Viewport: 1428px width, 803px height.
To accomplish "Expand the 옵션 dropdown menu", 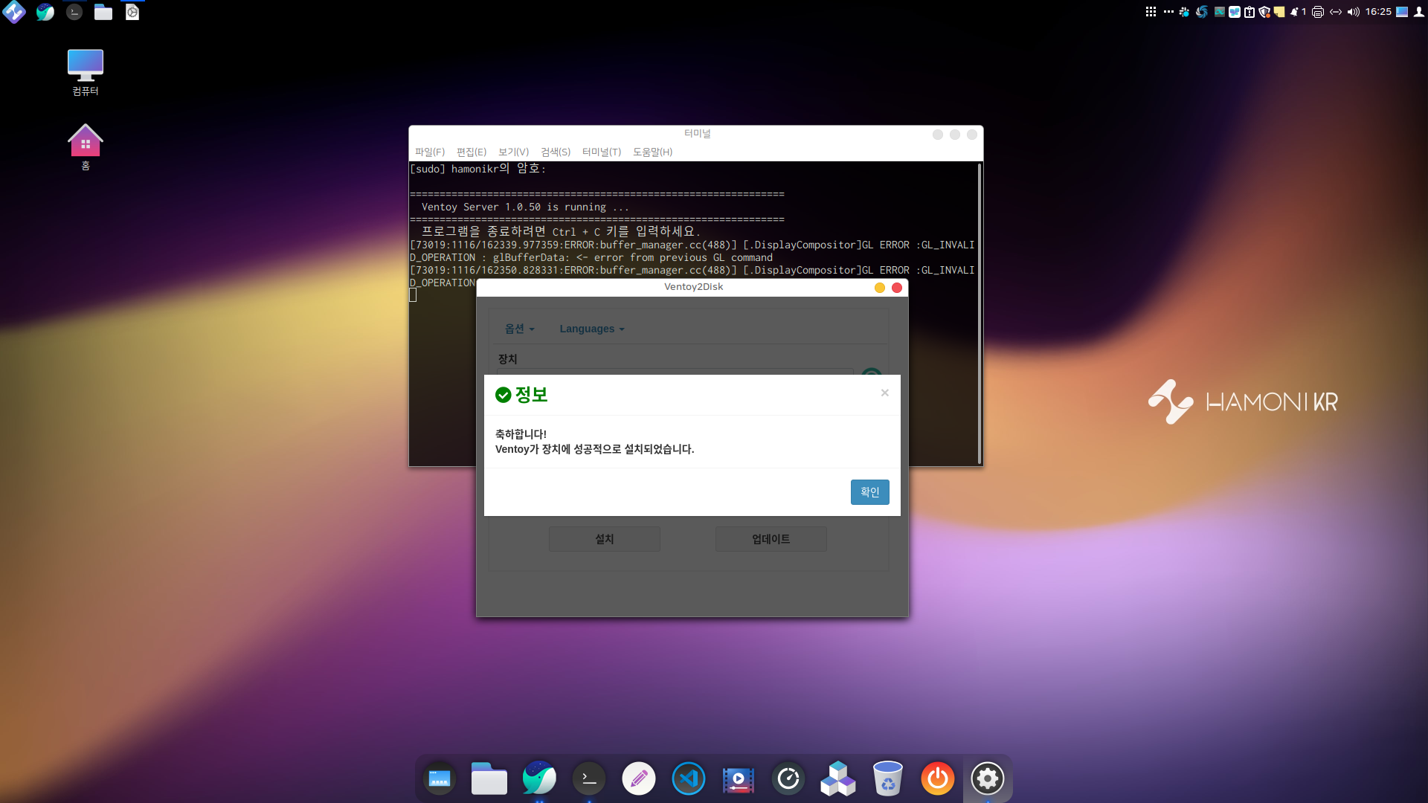I will (x=519, y=329).
